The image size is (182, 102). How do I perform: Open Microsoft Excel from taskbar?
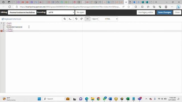tap(128, 99)
